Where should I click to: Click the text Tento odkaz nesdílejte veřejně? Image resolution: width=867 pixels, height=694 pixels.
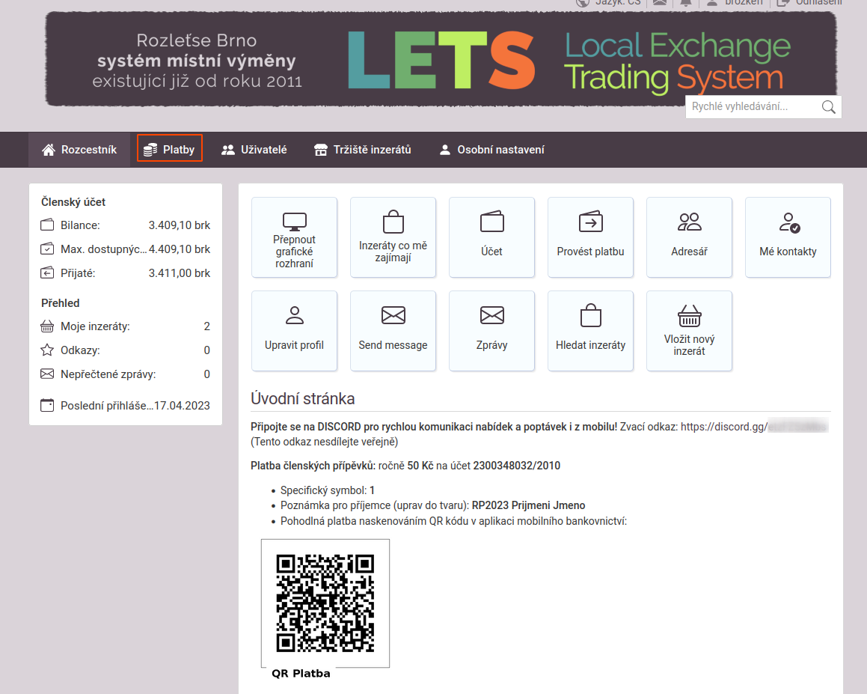(324, 442)
